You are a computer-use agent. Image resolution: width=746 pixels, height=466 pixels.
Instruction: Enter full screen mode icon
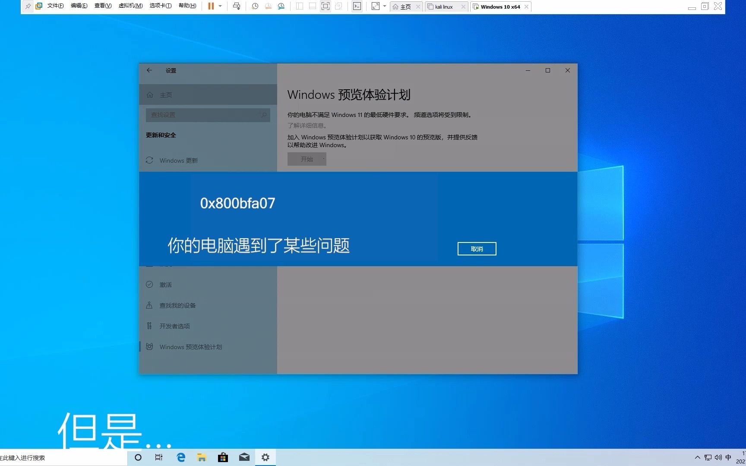[326, 6]
